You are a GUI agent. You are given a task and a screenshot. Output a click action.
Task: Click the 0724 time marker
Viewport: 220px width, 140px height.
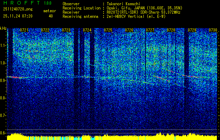[x=87, y=30]
